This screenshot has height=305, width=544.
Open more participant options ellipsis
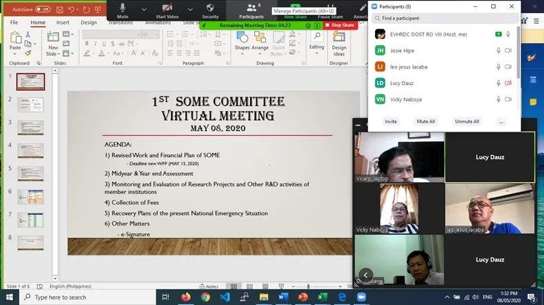(x=501, y=122)
